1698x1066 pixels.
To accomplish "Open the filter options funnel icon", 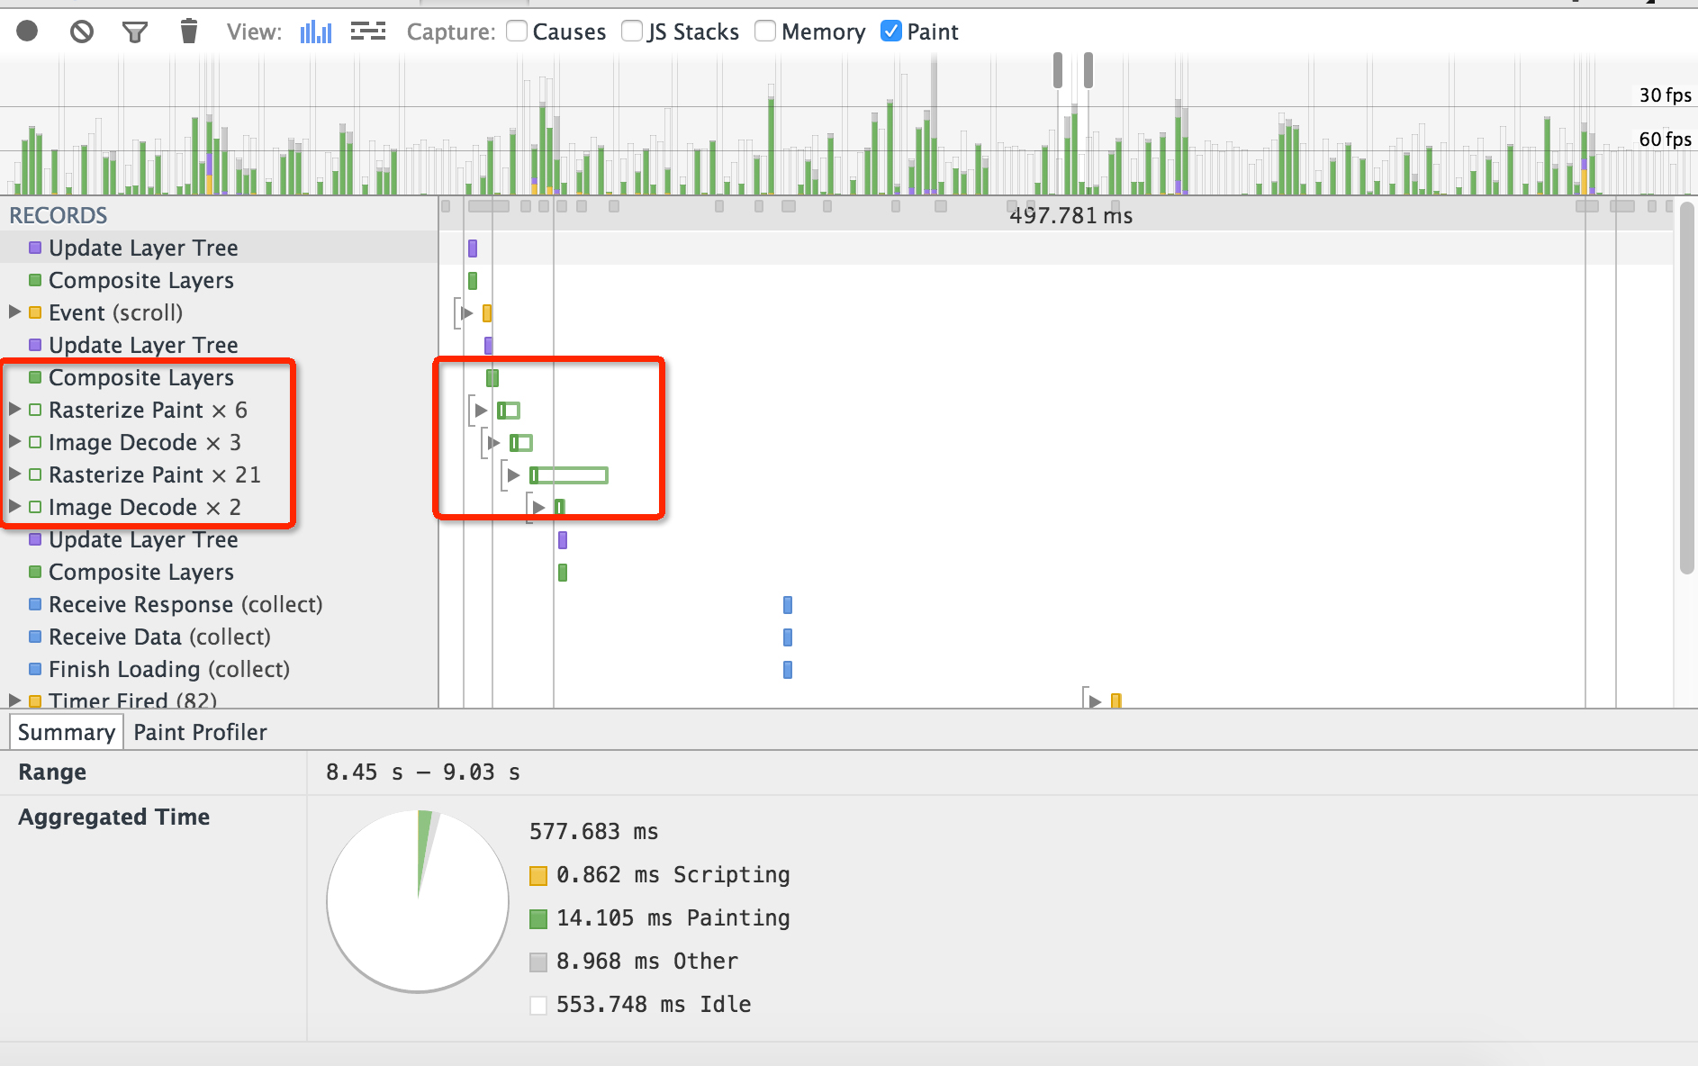I will point(135,32).
